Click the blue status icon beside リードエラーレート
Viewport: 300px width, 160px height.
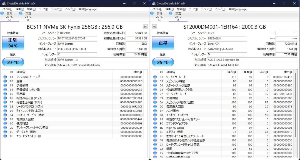coord(154,77)
